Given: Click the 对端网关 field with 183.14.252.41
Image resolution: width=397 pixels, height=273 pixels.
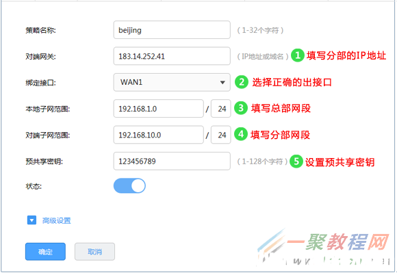Looking at the screenshot, I should pos(172,56).
